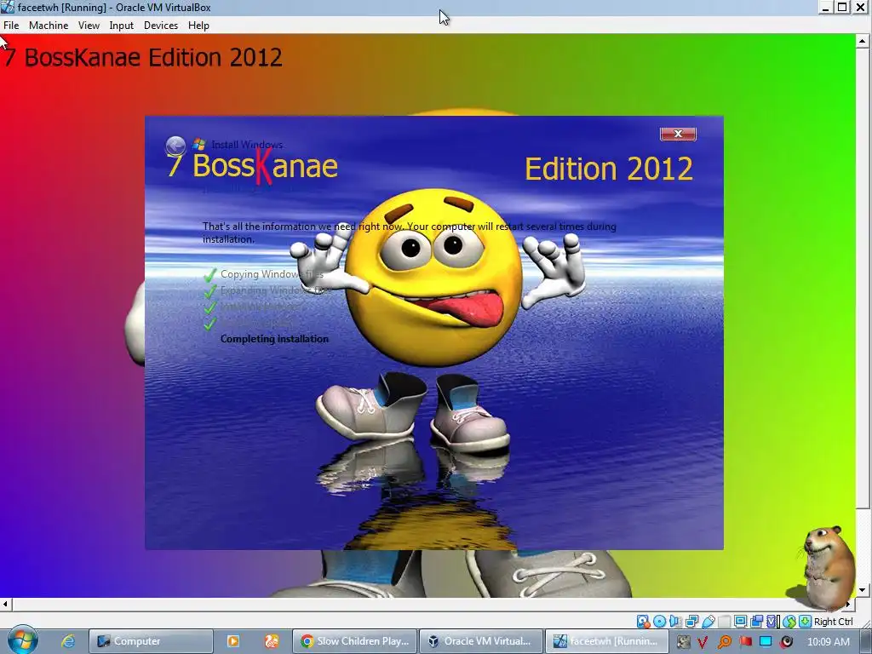Click the Windows flag icon beside Install Windows
Screen dimensions: 872x654
198,145
